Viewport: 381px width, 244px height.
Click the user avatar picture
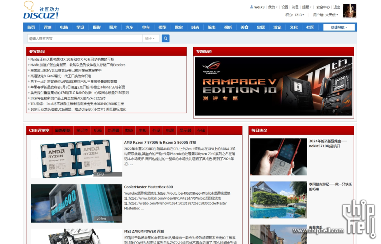350,11
